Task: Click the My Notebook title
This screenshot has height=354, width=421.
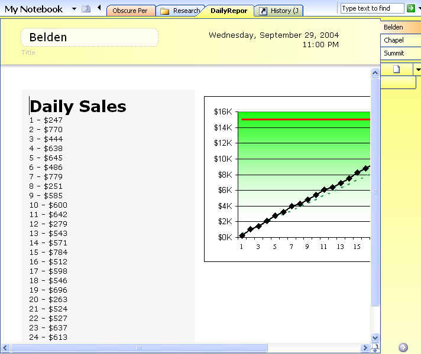Action: coord(34,9)
